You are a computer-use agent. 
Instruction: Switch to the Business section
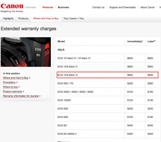(x=63, y=7)
